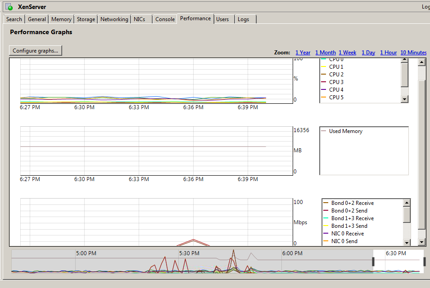Select Bond 0+2 Send legend entry

click(x=349, y=211)
